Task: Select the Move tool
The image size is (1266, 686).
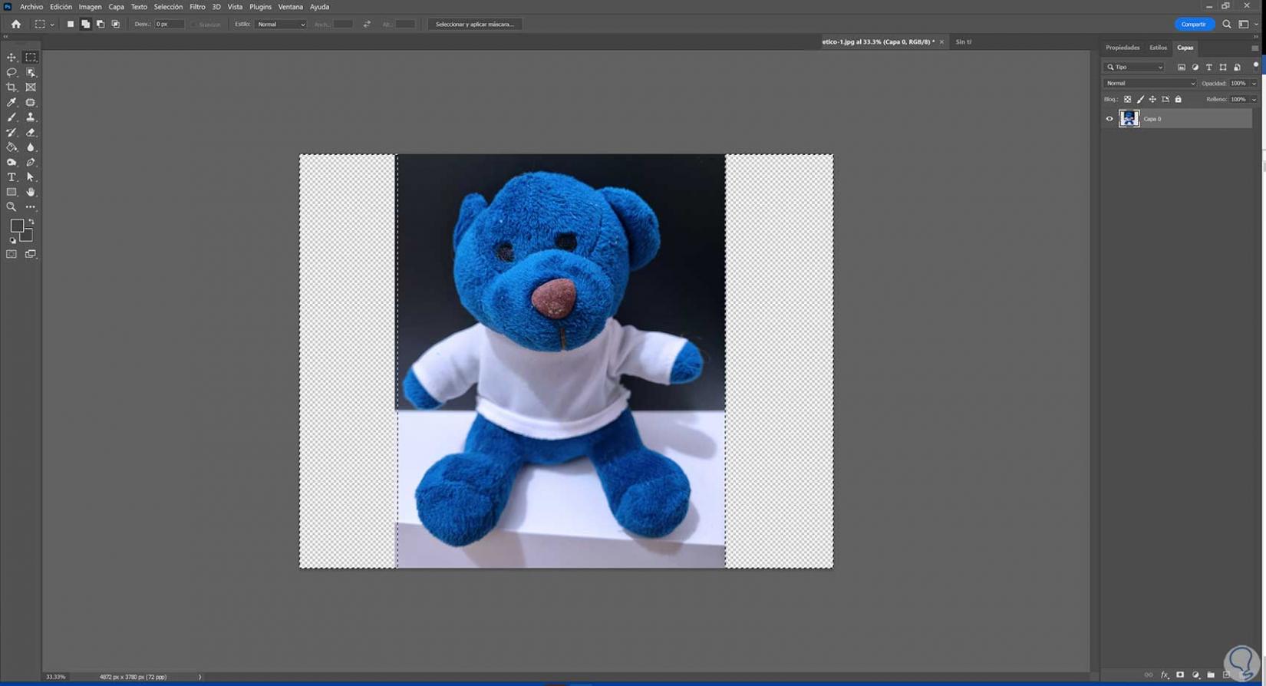Action: [12, 58]
